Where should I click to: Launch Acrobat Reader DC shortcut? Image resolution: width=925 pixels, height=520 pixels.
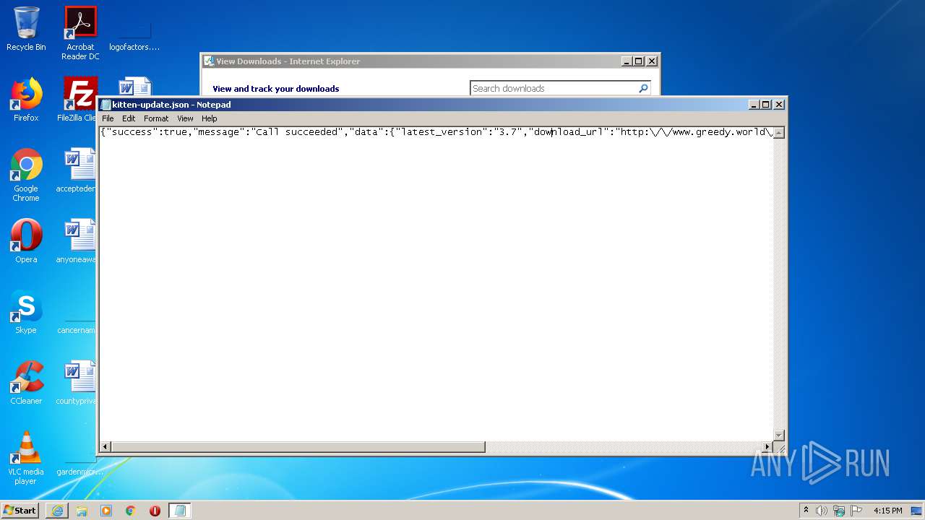80,33
